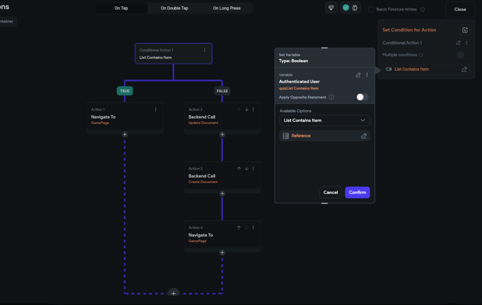
Task: Open the List Contains Item options dropdown
Action: (324, 120)
